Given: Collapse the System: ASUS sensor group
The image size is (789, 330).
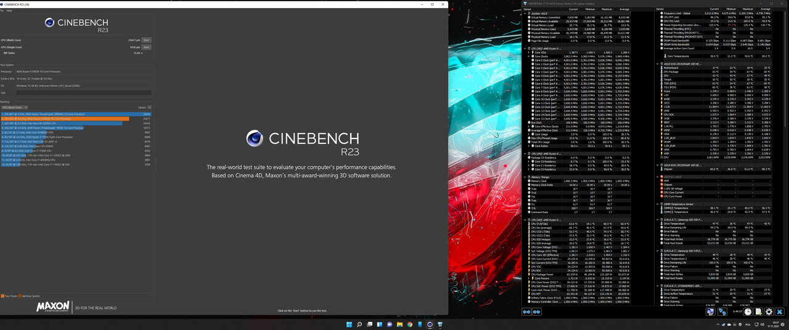Looking at the screenshot, I should [x=525, y=14].
